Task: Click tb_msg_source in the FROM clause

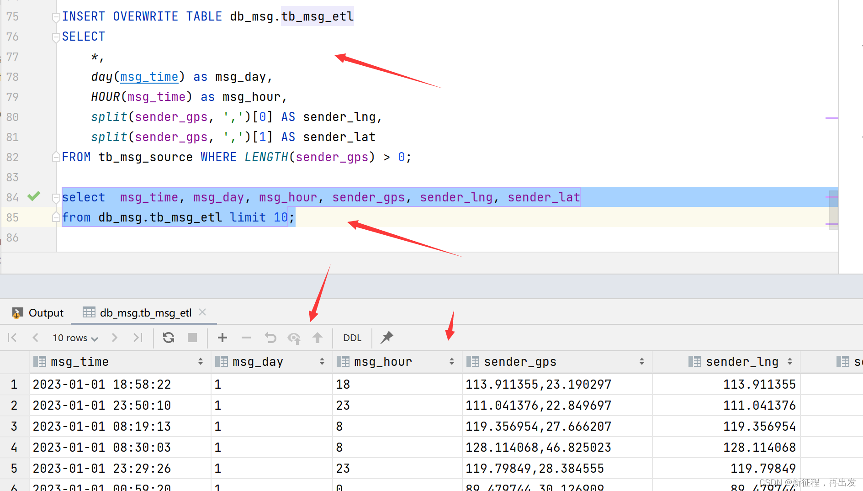Action: [x=146, y=157]
